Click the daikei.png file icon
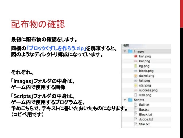This screenshot has width=183, height=138. [135, 76]
